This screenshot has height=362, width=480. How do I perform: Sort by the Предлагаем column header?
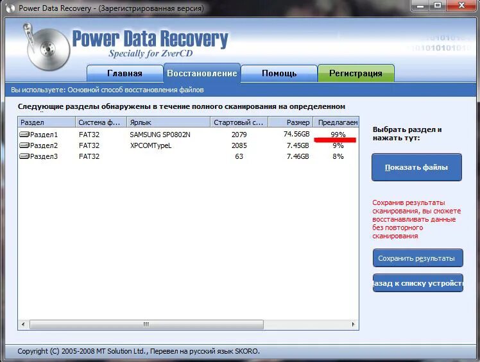(x=336, y=122)
